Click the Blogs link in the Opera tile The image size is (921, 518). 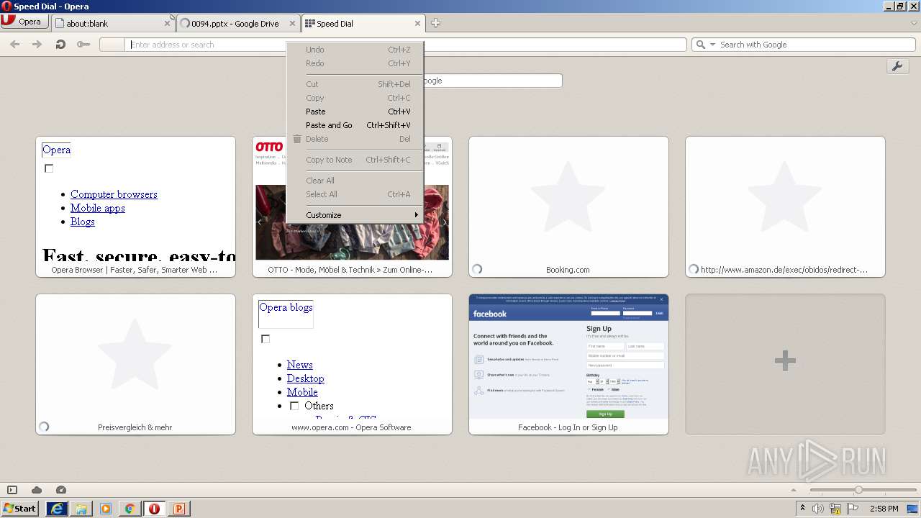coord(83,222)
